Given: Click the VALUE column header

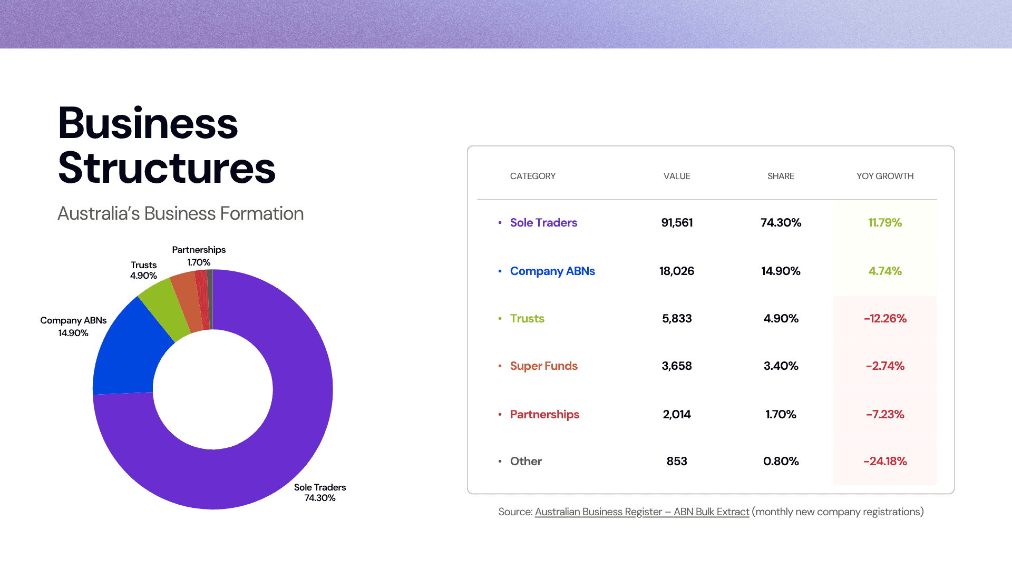Looking at the screenshot, I should pyautogui.click(x=676, y=176).
